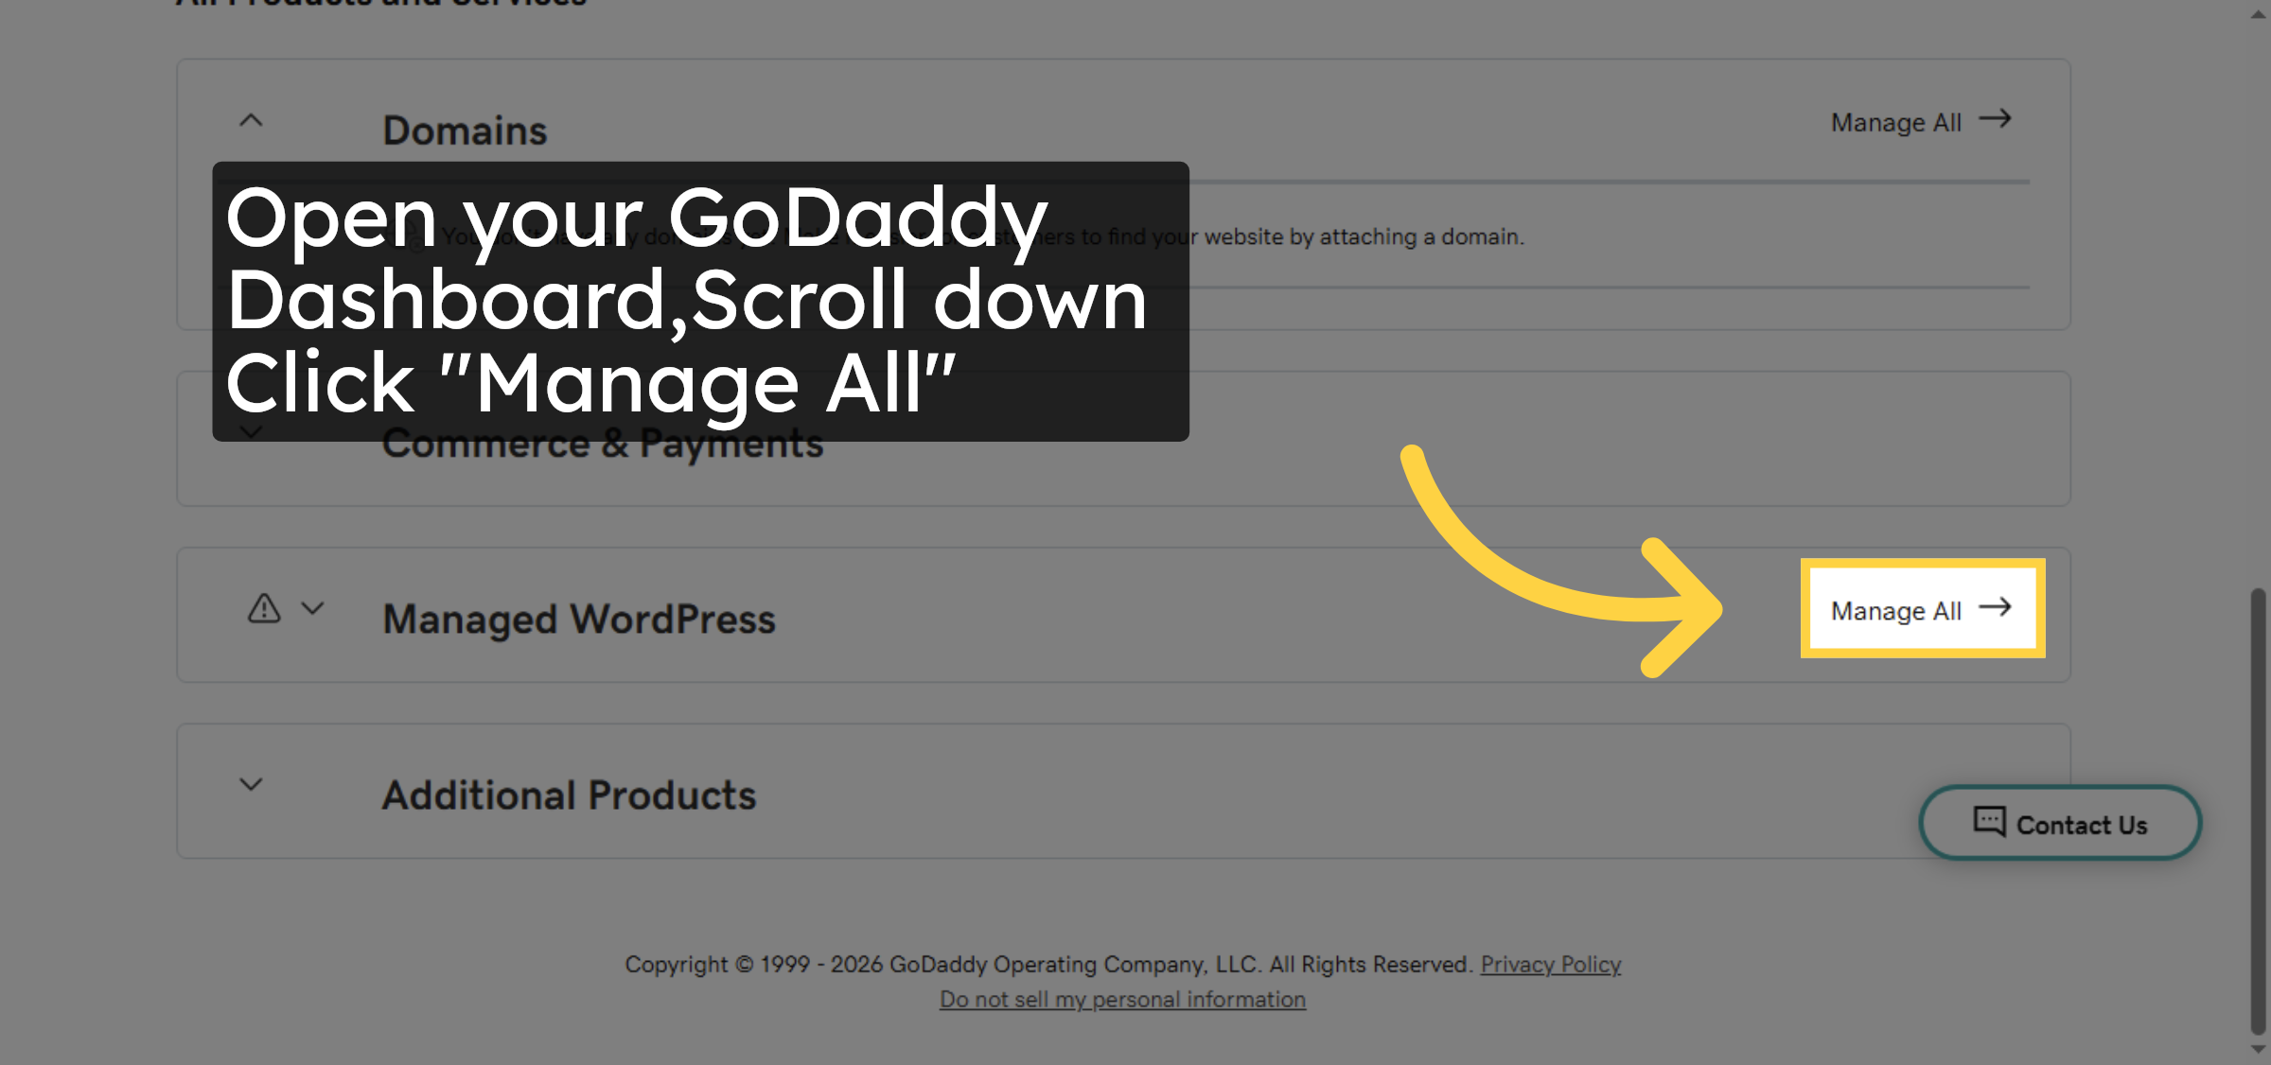Expand the Managed WordPress section chevron
This screenshot has height=1065, width=2271.
point(313,608)
